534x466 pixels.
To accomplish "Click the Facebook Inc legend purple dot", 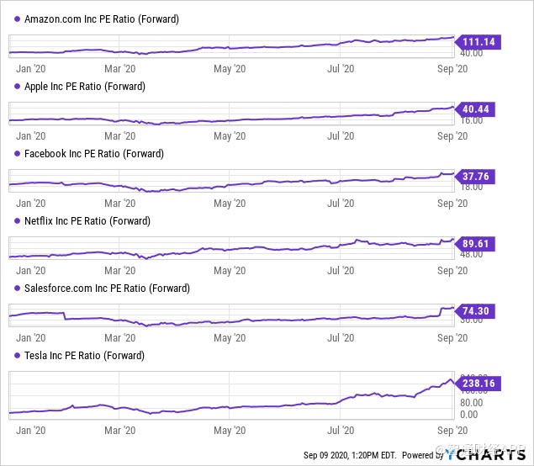I will point(18,154).
